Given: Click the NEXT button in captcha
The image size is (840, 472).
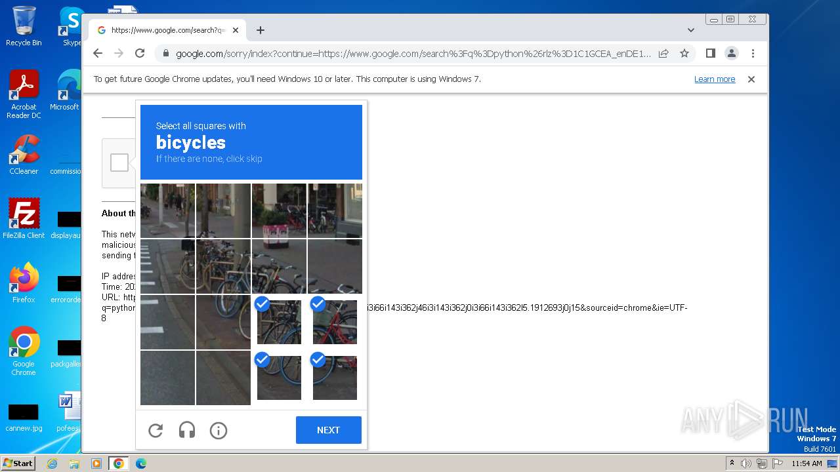Looking at the screenshot, I should click(329, 430).
